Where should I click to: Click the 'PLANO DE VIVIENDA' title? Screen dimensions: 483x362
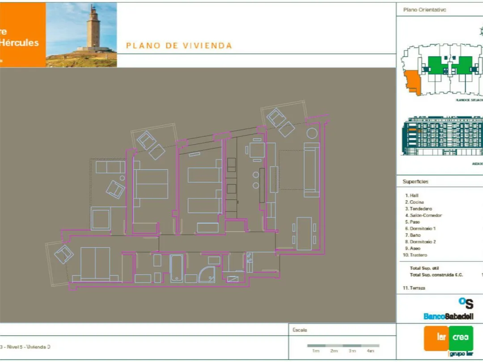[179, 46]
